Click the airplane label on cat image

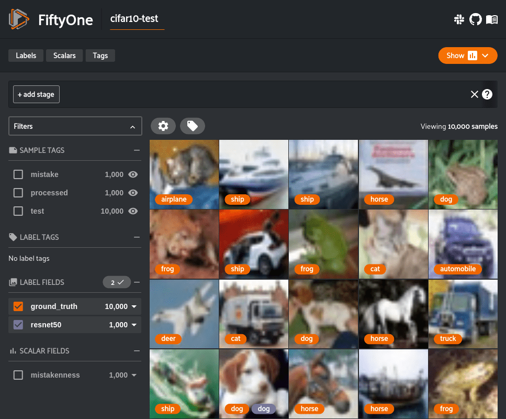coord(174,200)
